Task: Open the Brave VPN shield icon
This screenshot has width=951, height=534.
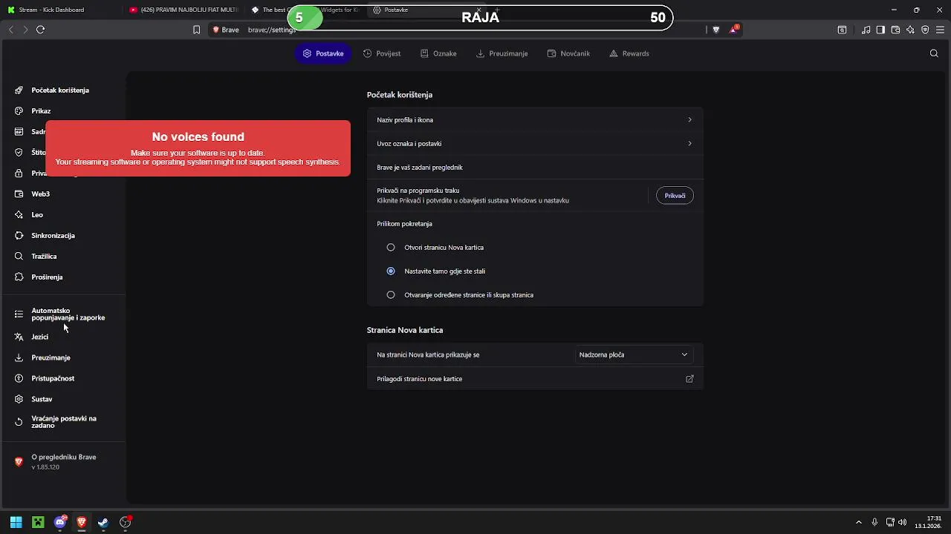Action: pyautogui.click(x=925, y=30)
